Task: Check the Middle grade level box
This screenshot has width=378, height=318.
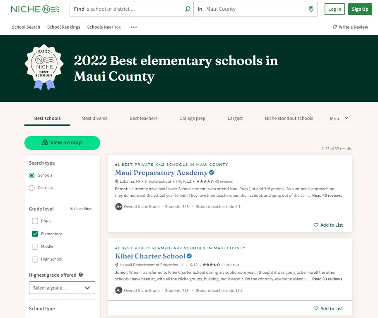Action: coord(35,246)
